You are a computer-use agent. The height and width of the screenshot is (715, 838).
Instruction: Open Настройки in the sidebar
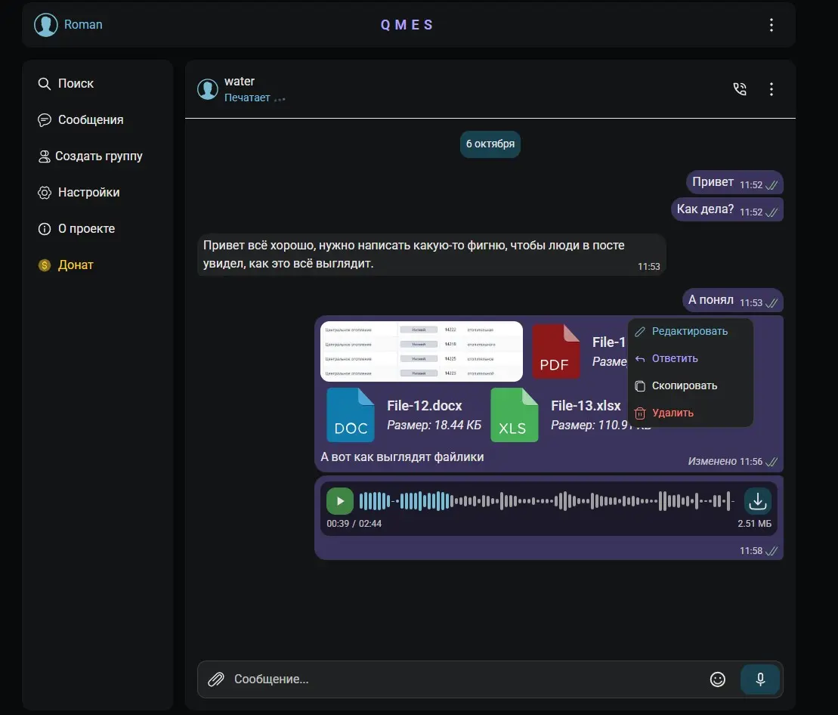[x=79, y=193]
